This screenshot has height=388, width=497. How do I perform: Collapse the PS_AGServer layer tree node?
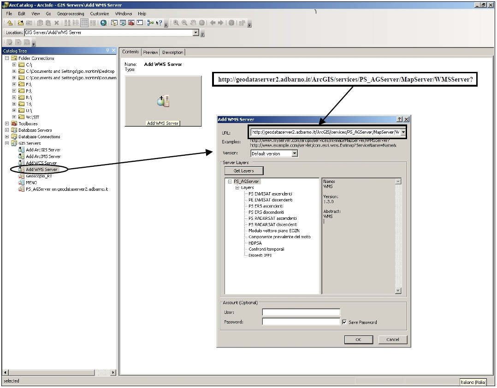coord(230,182)
